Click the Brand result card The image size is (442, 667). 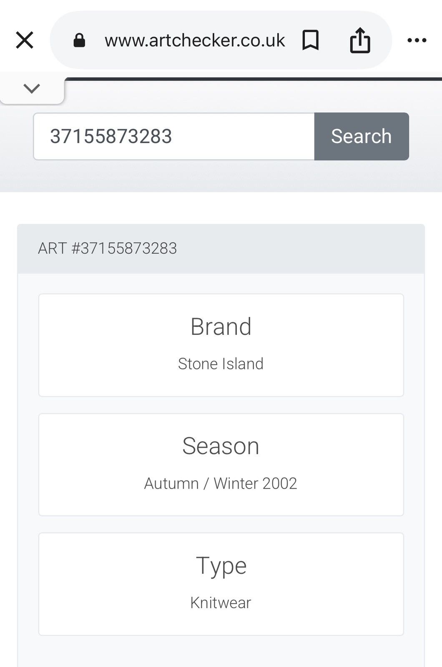click(221, 345)
